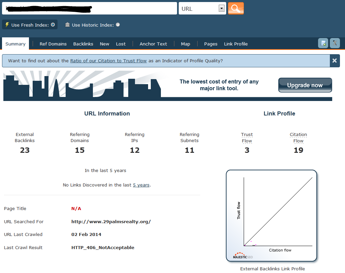Click the Trust Flow label link

pos(247,137)
